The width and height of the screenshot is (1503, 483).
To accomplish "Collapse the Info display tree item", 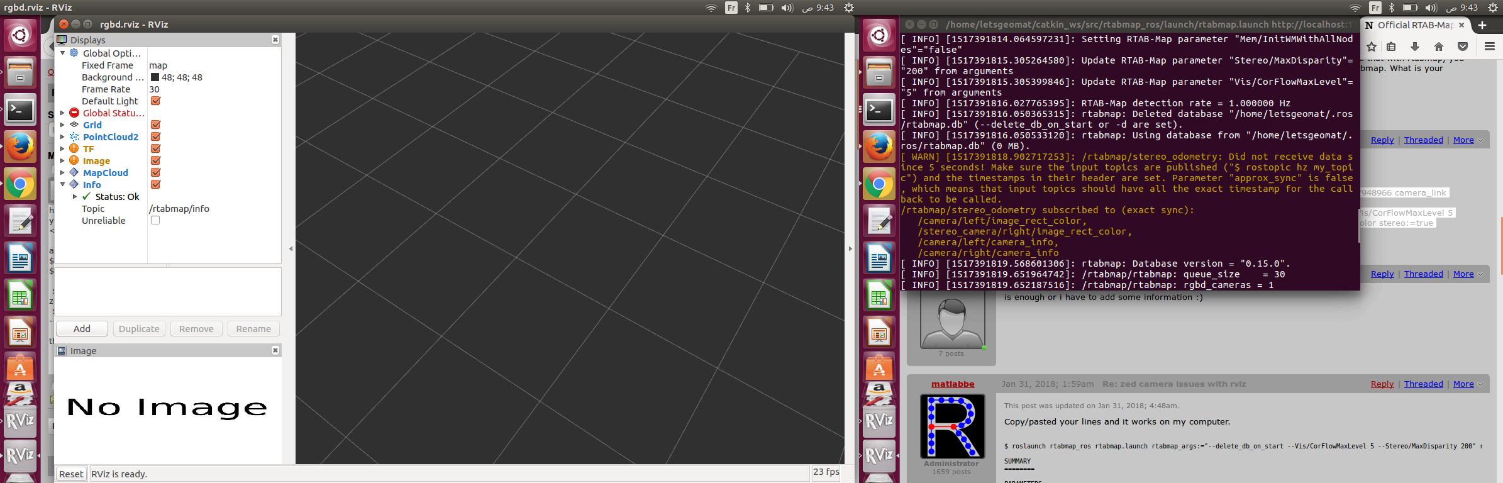I will click(x=62, y=185).
